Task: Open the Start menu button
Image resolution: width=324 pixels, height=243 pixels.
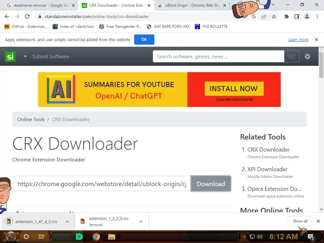Action: point(11,237)
